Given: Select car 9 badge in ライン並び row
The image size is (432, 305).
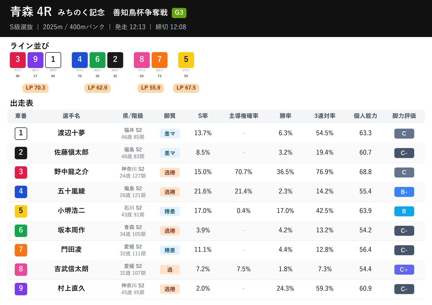Looking at the screenshot, I should [x=35, y=60].
